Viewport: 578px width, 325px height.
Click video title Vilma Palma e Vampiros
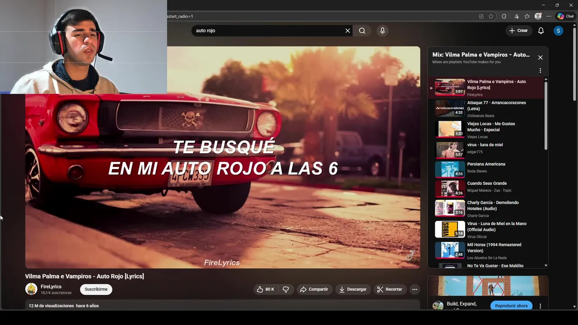[x=84, y=276]
